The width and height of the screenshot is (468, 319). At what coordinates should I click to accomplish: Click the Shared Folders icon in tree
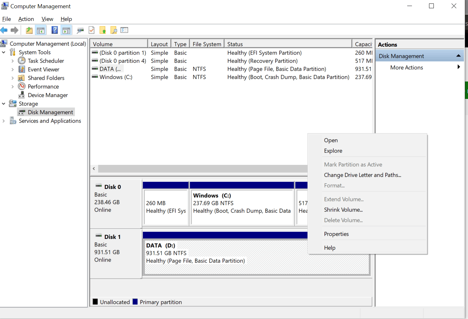coord(21,78)
